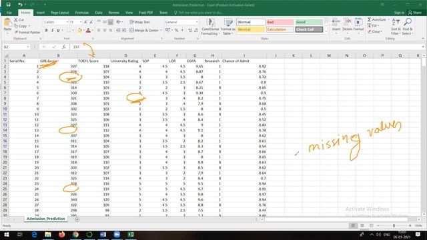Select the Cut scissors command

click(x=19, y=20)
